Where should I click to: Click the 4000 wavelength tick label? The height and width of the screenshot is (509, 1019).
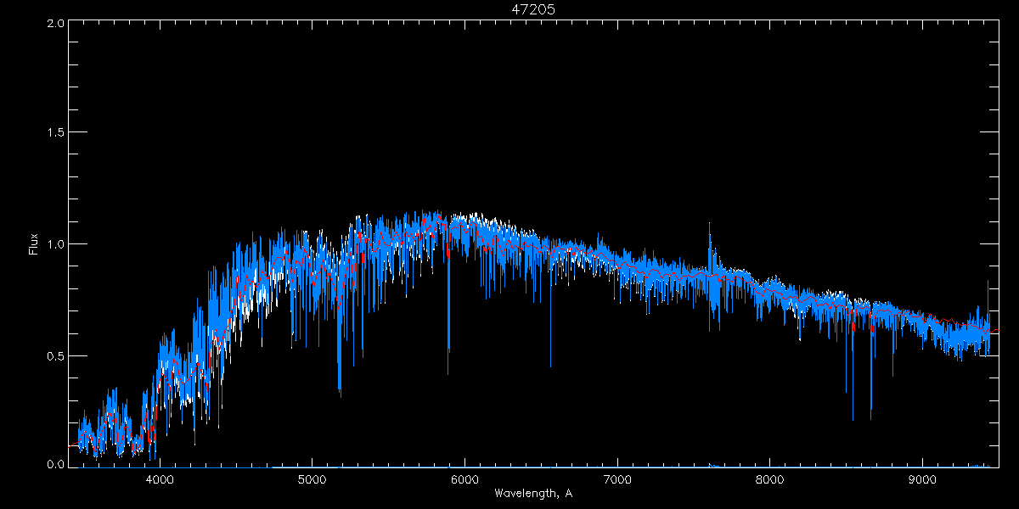[160, 480]
